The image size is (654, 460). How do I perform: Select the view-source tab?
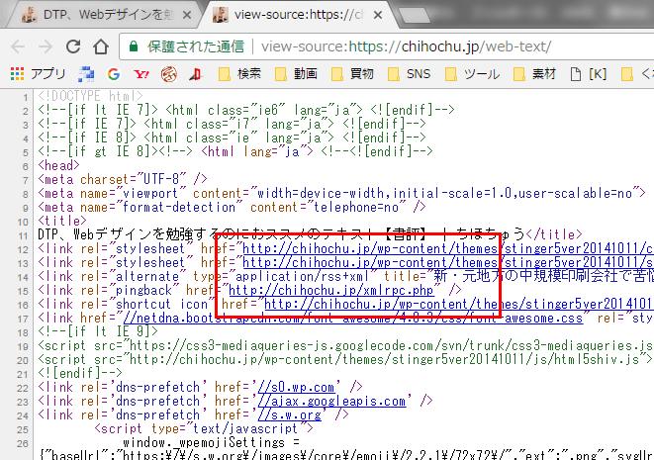(297, 15)
